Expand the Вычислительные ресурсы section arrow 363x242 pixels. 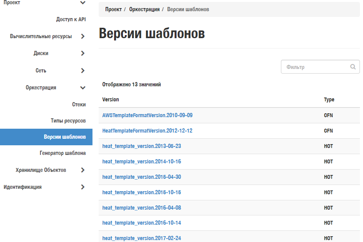click(82, 36)
